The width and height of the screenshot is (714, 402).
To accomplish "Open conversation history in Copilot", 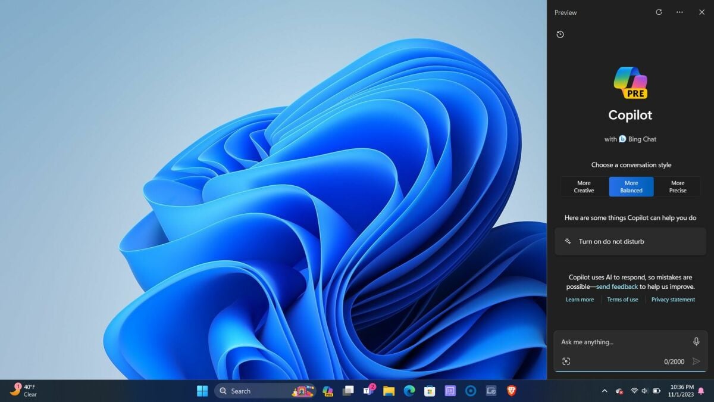I will (559, 35).
